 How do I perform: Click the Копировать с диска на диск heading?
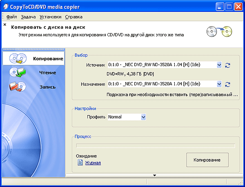(x=48, y=27)
